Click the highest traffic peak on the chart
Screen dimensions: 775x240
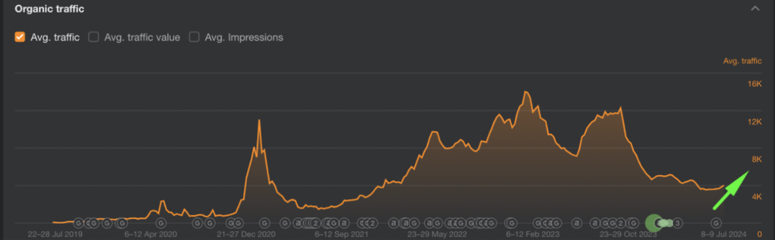pyautogui.click(x=525, y=92)
